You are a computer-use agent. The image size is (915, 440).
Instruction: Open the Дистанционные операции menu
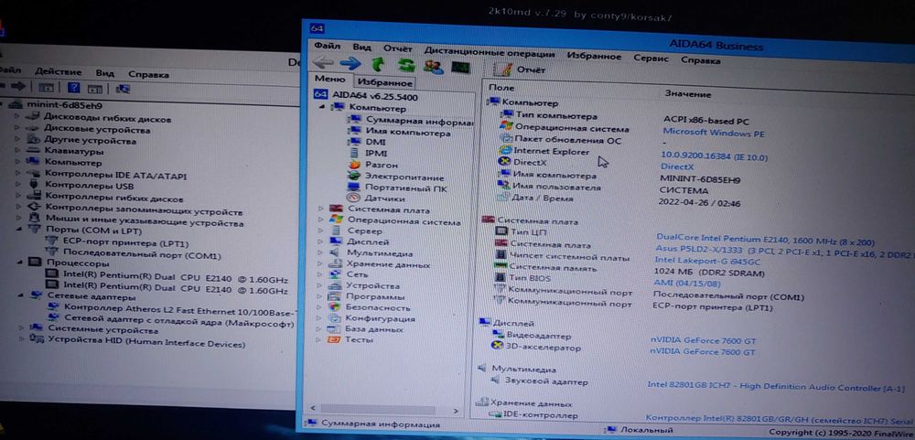pyautogui.click(x=489, y=52)
